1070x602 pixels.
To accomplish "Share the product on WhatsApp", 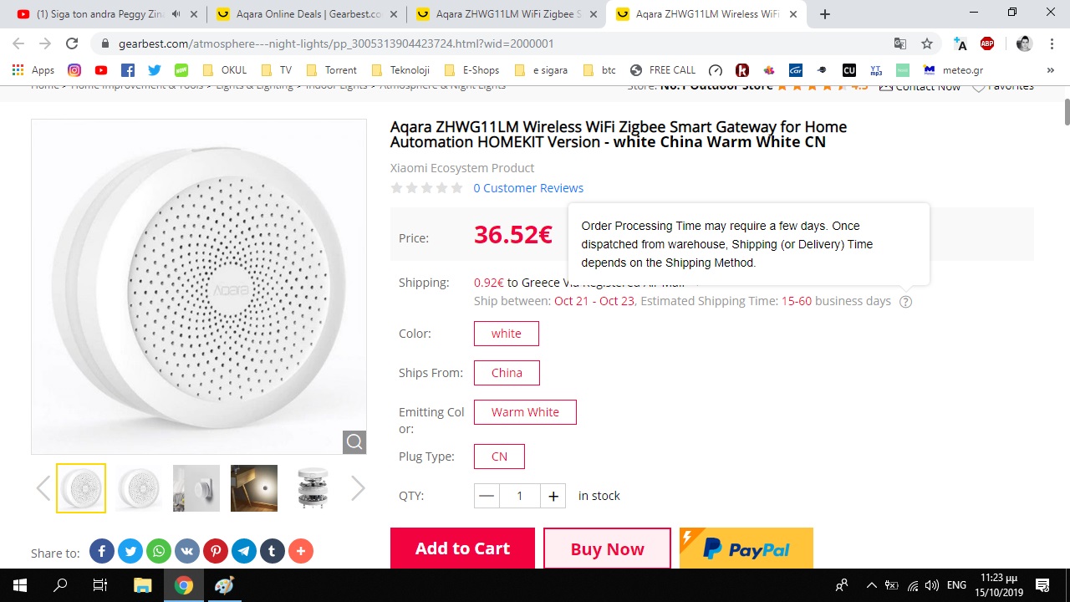I will [159, 551].
